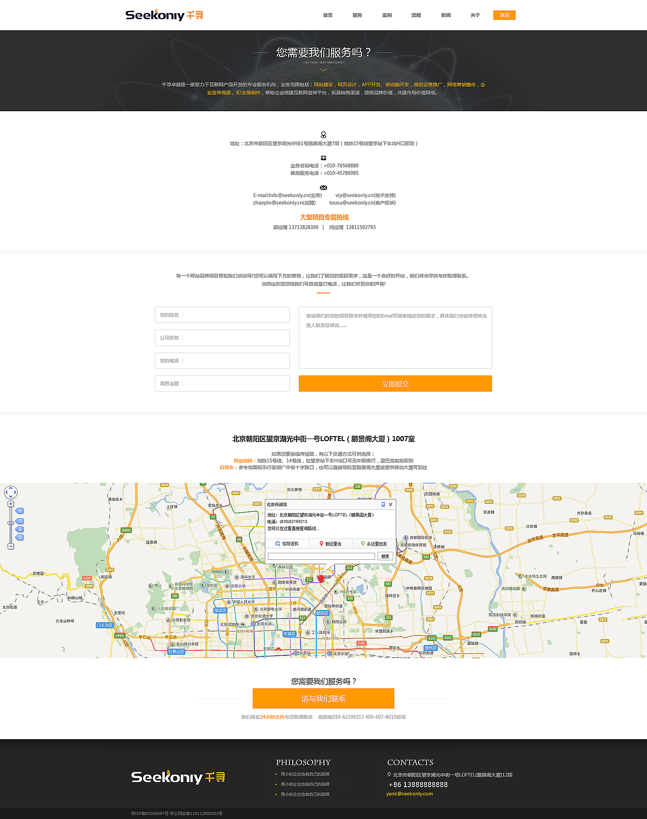The height and width of the screenshot is (819, 647).
Task: Click the envelope icon above the emails
Action: (323, 187)
